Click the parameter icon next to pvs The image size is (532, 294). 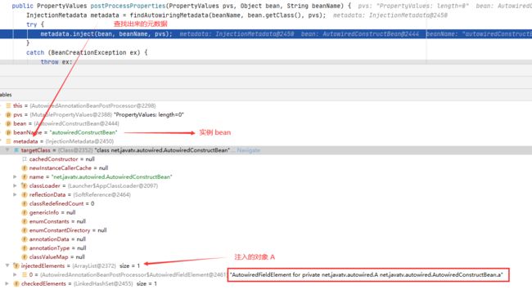(x=8, y=115)
